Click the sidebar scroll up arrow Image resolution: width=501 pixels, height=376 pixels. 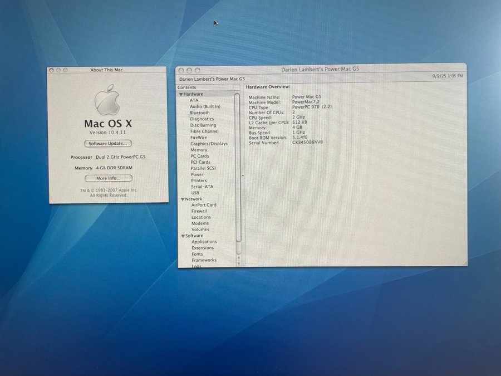[x=239, y=257]
